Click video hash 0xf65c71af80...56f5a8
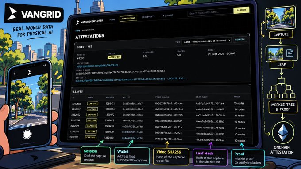 168,139
